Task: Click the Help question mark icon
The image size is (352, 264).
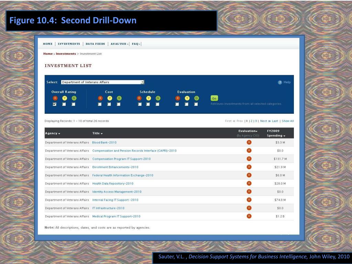Action: point(280,82)
